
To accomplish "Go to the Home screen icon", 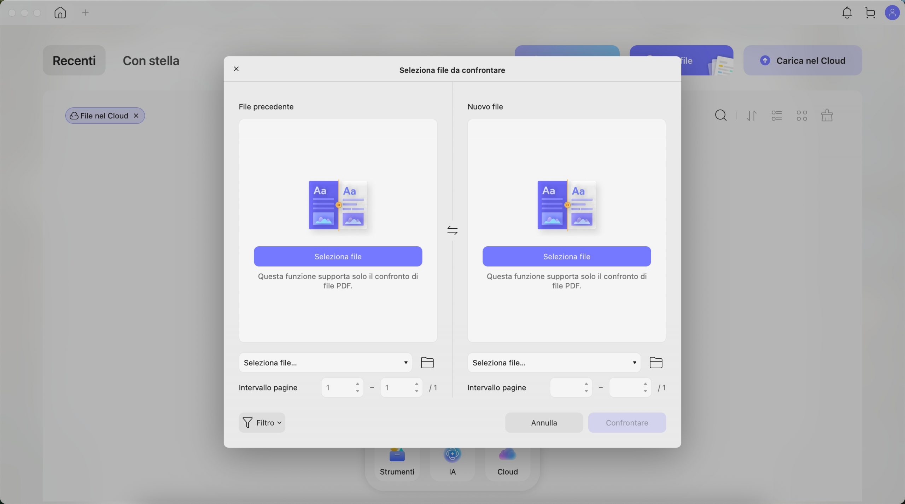I will pyautogui.click(x=60, y=13).
